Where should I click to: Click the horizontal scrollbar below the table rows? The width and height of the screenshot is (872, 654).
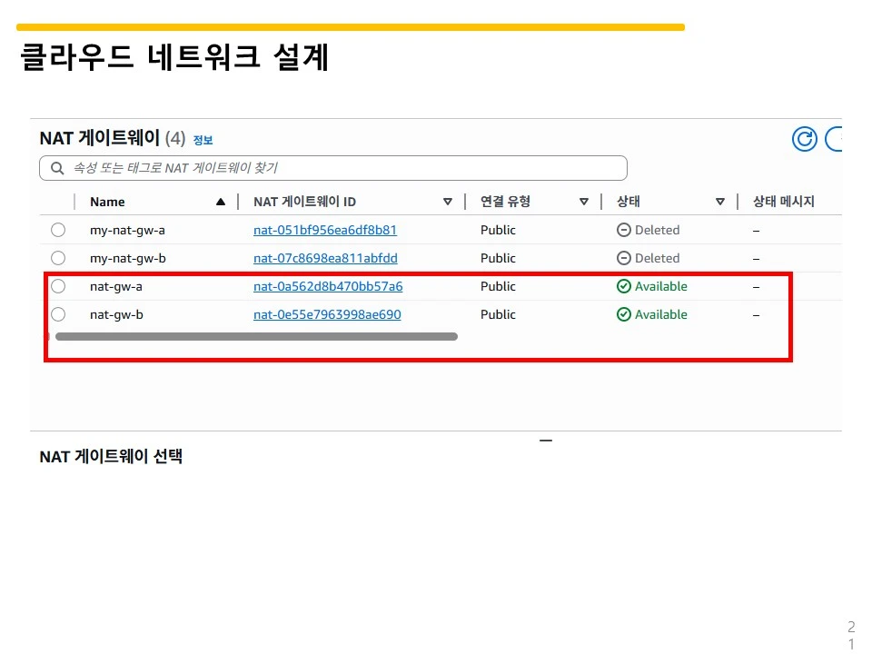click(x=257, y=336)
